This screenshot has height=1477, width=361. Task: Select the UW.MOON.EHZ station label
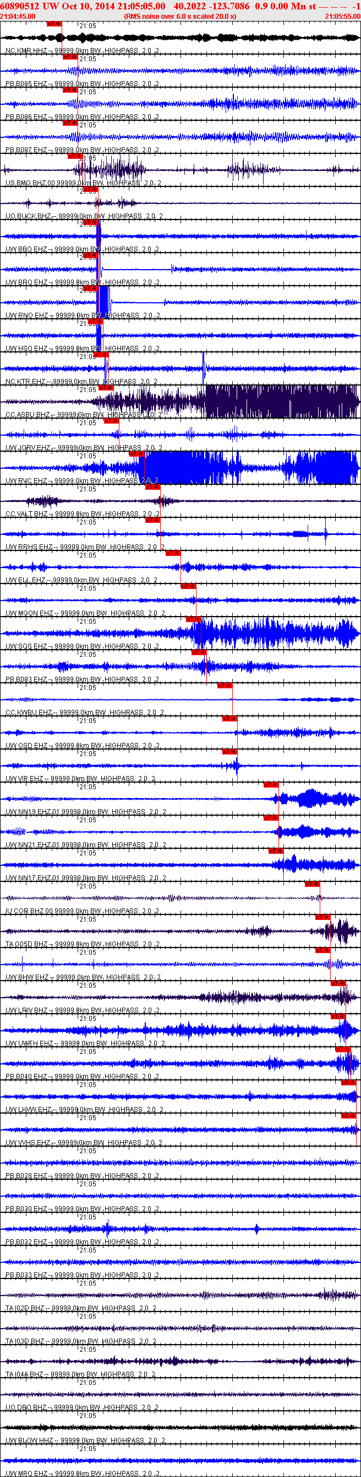click(x=85, y=613)
